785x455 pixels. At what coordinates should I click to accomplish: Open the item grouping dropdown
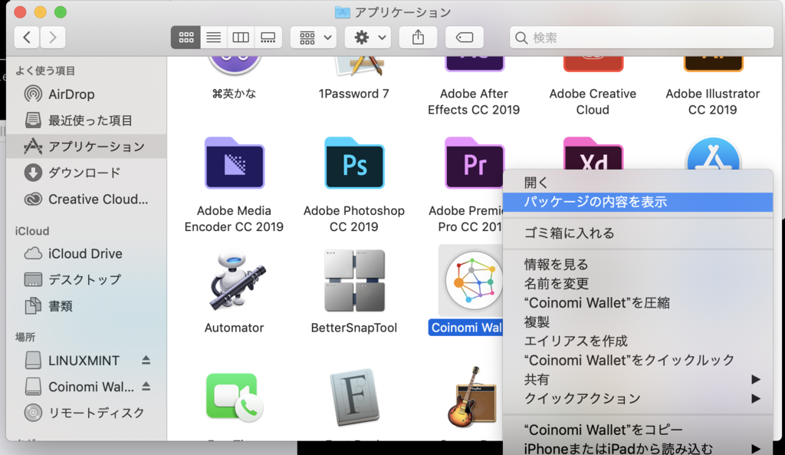pyautogui.click(x=314, y=38)
